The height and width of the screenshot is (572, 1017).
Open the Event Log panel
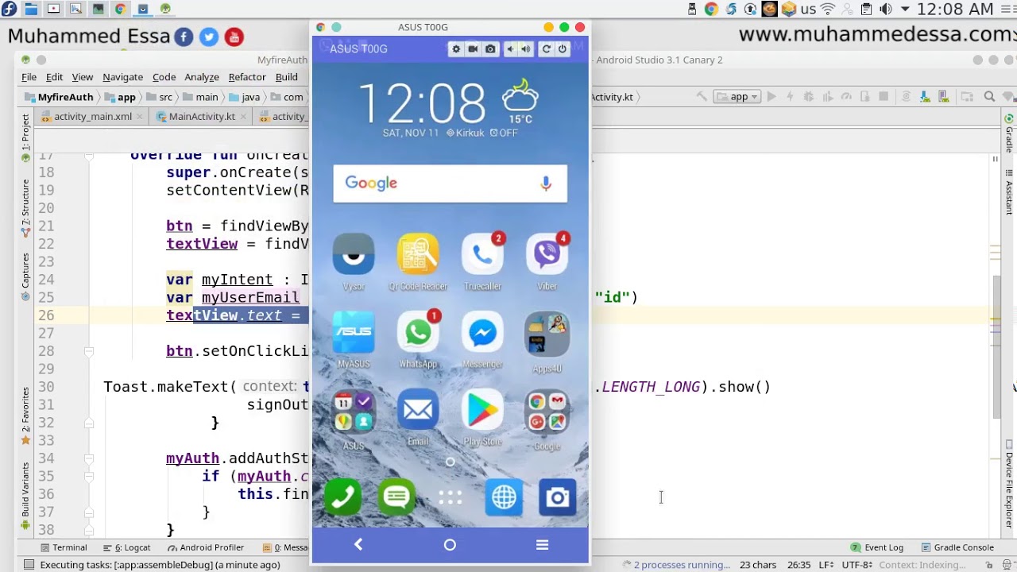tap(877, 547)
